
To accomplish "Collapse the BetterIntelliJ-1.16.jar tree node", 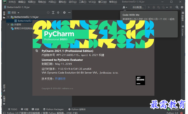I will [x=8, y=17].
